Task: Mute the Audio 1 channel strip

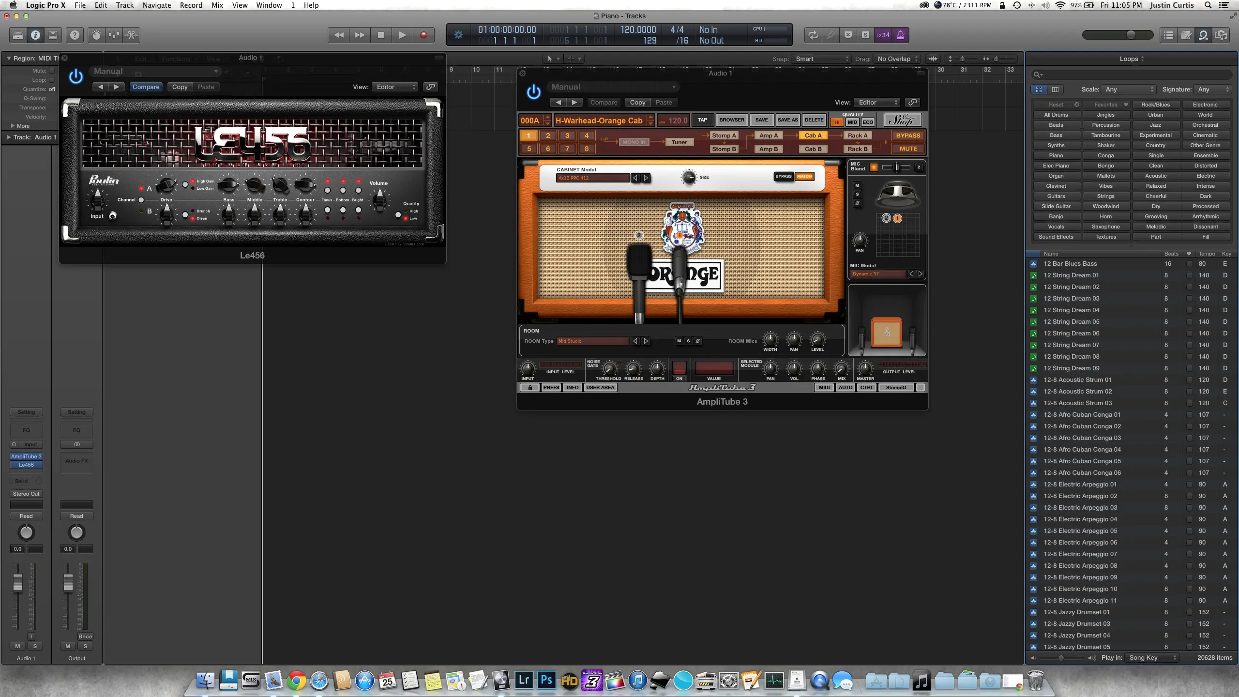Action: coord(17,646)
